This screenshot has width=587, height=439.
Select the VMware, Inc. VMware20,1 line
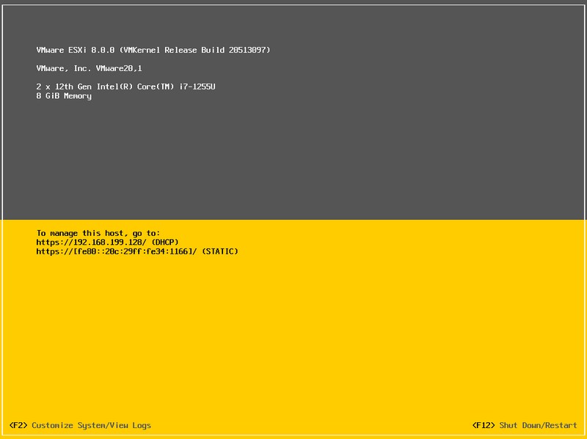(89, 68)
